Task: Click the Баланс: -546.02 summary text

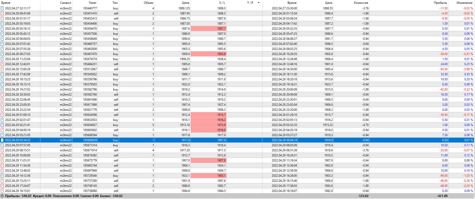Action: click(111, 196)
